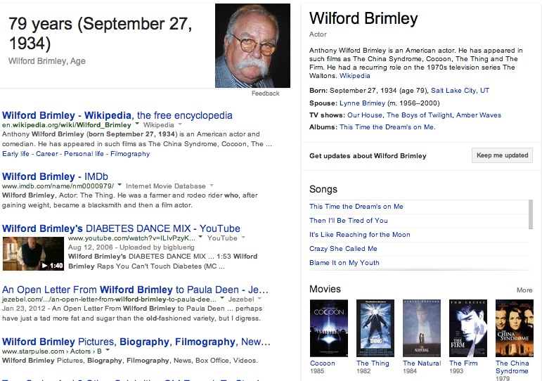
Task: Open Wilford Brimley - IMDb result
Action: tap(55, 176)
